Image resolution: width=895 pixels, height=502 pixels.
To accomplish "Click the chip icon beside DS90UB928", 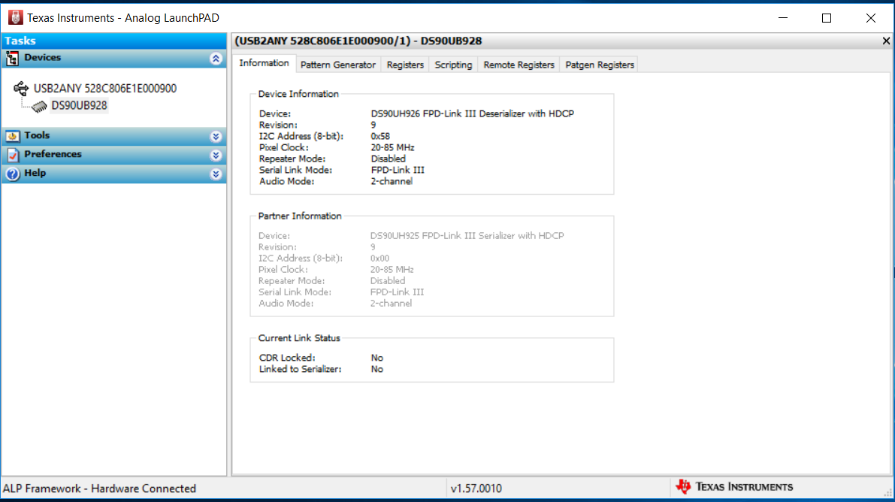I will [x=39, y=106].
